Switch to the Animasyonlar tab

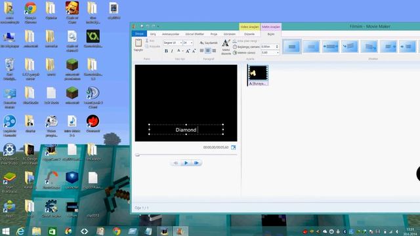tap(171, 34)
